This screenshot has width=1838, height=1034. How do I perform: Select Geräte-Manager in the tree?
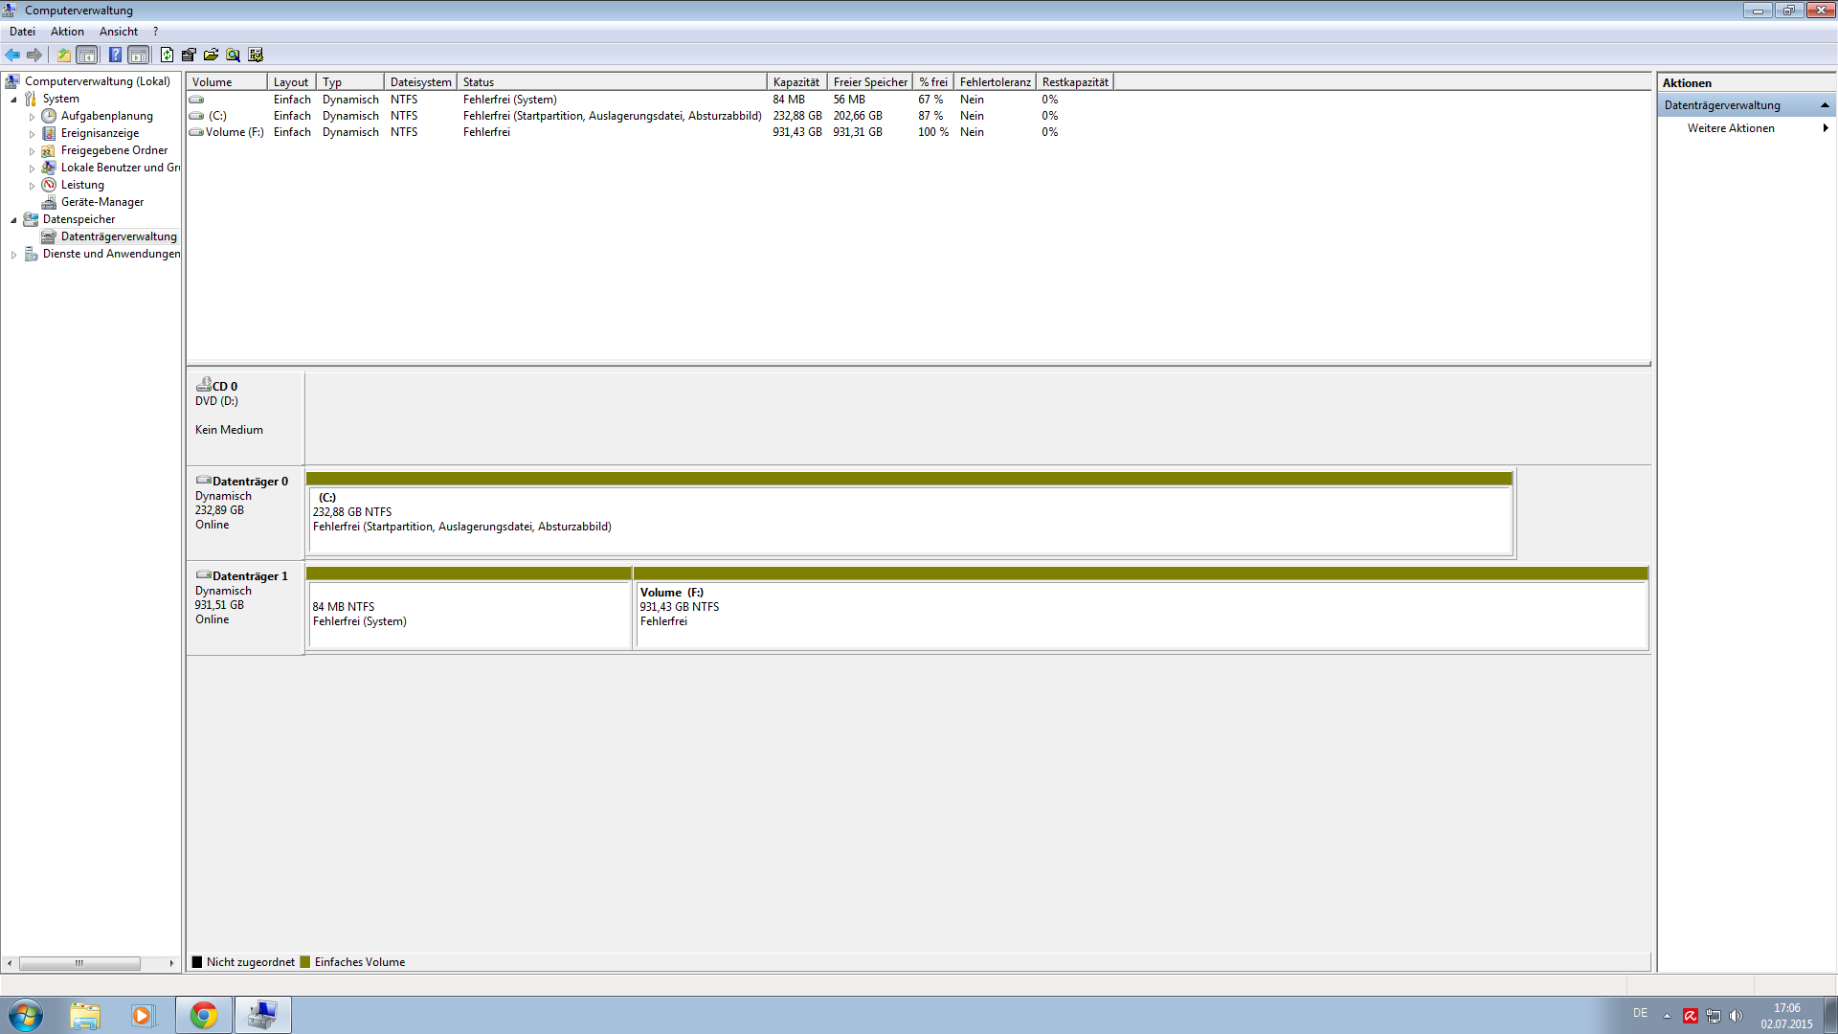pyautogui.click(x=101, y=202)
